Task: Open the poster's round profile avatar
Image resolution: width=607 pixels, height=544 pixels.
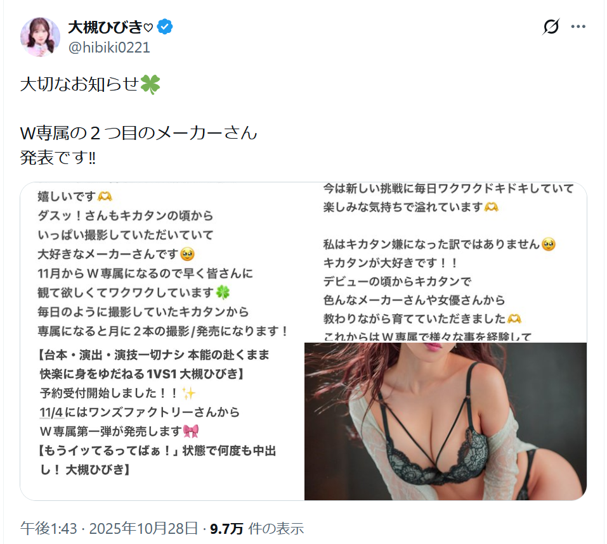Action: (40, 37)
